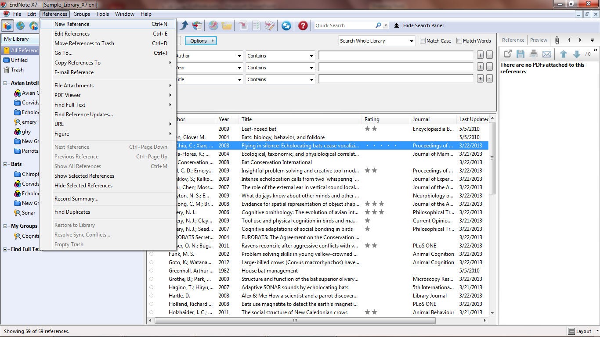600x337 pixels.
Task: Select the Unfiled group in sidebar
Action: [x=19, y=60]
